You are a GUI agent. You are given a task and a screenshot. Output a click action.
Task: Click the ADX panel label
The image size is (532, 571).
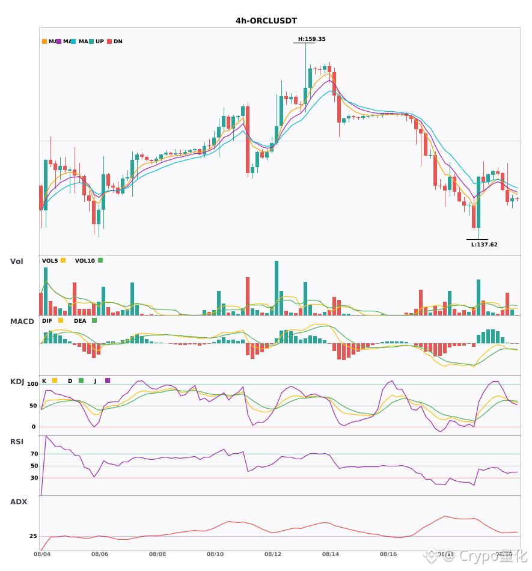(x=19, y=502)
